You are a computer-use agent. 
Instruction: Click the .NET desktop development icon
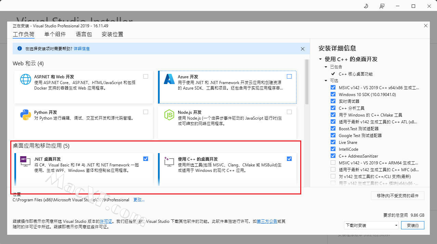point(26,161)
